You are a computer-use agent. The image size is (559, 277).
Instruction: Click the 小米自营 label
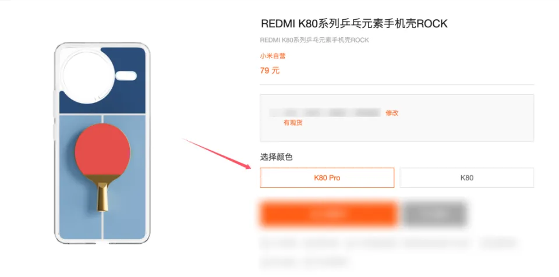pos(273,56)
